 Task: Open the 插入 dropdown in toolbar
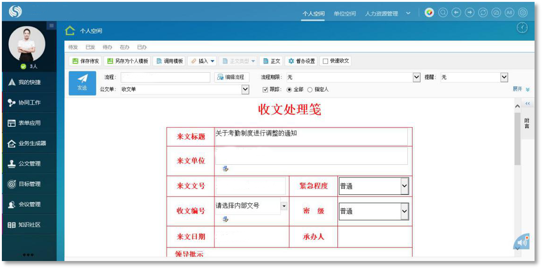click(202, 61)
